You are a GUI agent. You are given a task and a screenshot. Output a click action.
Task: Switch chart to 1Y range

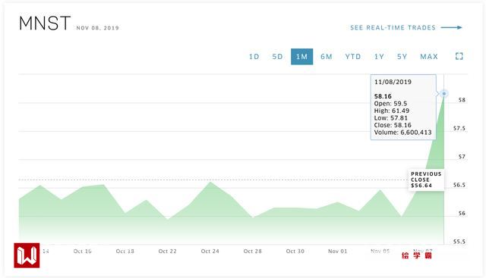click(x=379, y=57)
